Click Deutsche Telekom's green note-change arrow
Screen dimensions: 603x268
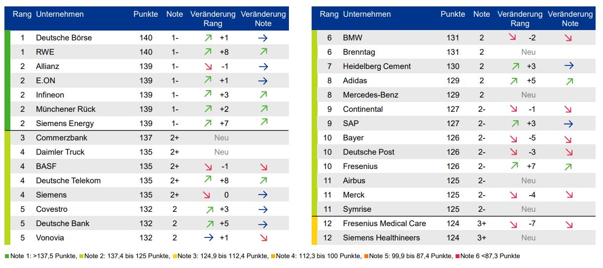click(x=263, y=181)
